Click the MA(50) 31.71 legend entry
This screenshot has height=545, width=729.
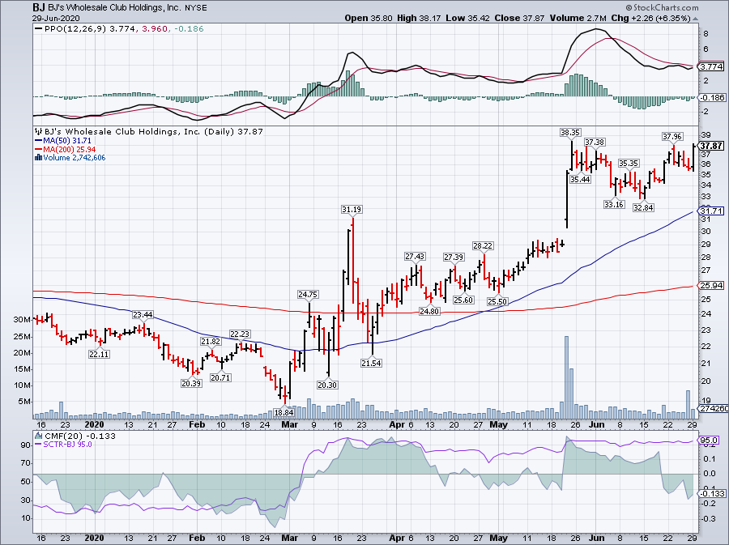[67, 141]
